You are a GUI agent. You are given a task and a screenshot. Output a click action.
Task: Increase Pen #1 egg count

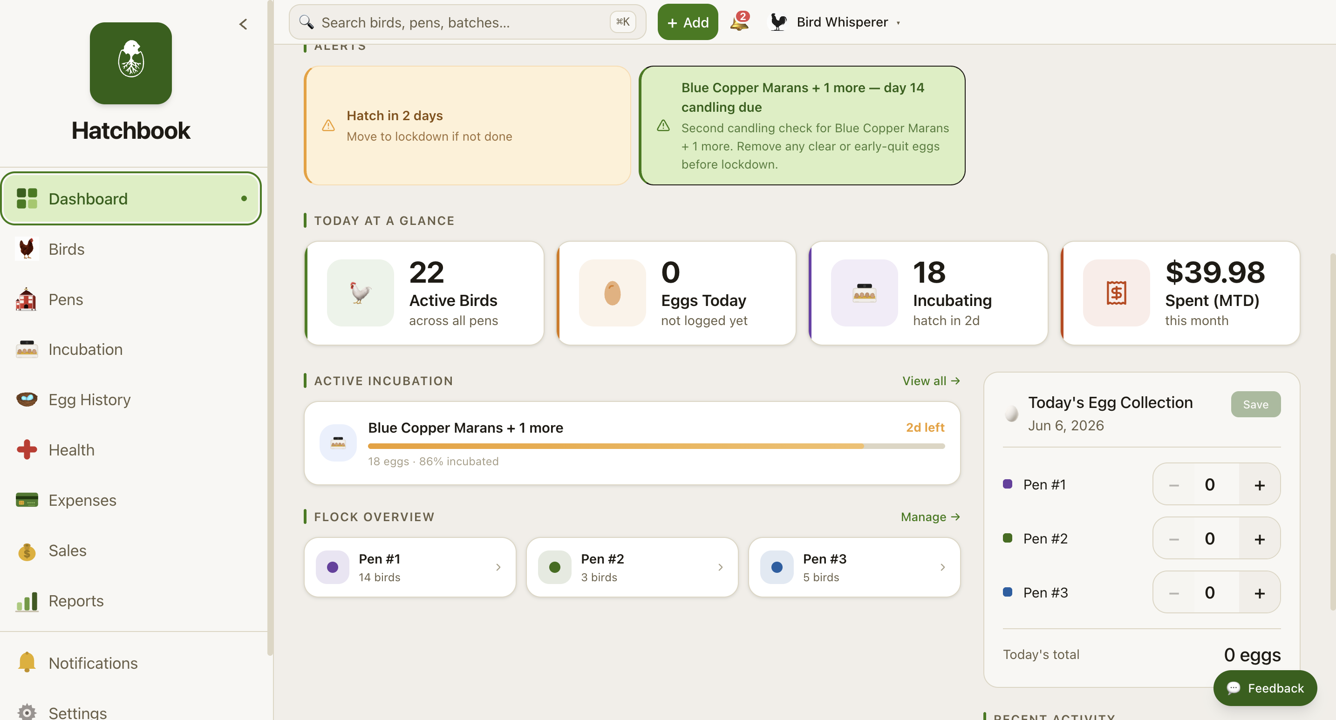(x=1260, y=485)
